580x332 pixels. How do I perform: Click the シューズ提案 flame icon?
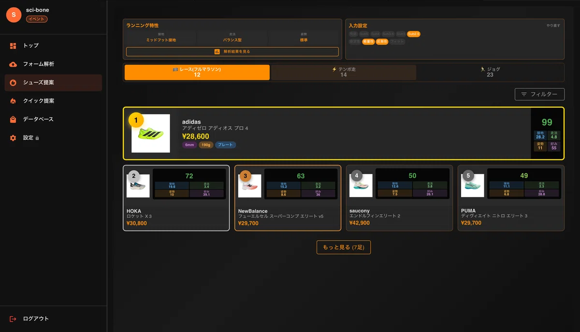[13, 83]
